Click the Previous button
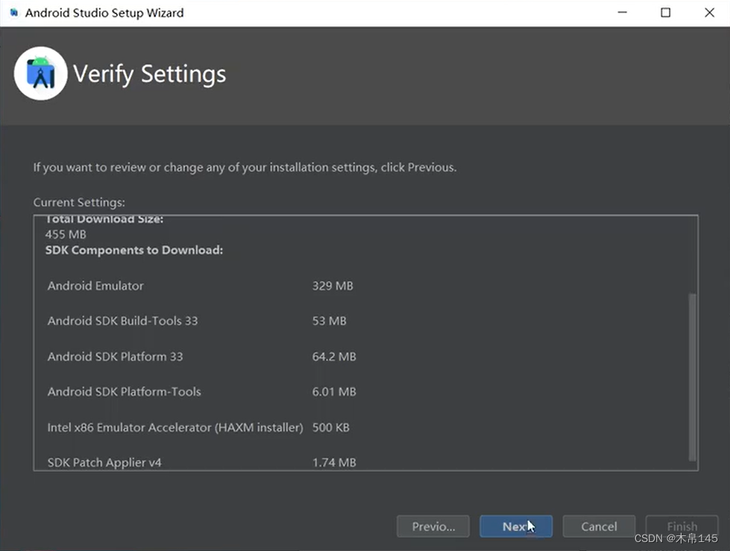Screen dimensions: 730x551 pos(432,526)
